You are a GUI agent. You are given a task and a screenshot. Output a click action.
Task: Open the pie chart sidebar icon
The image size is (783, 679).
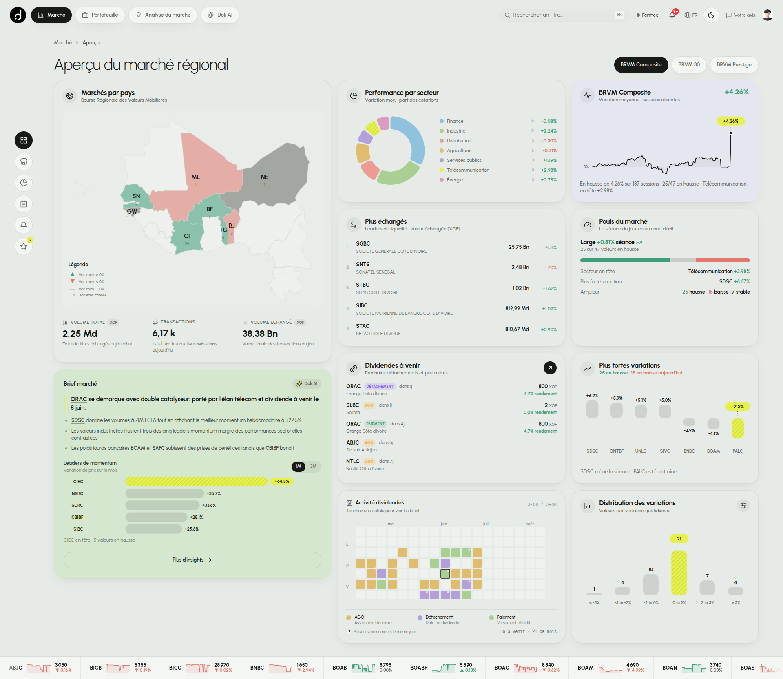(24, 183)
